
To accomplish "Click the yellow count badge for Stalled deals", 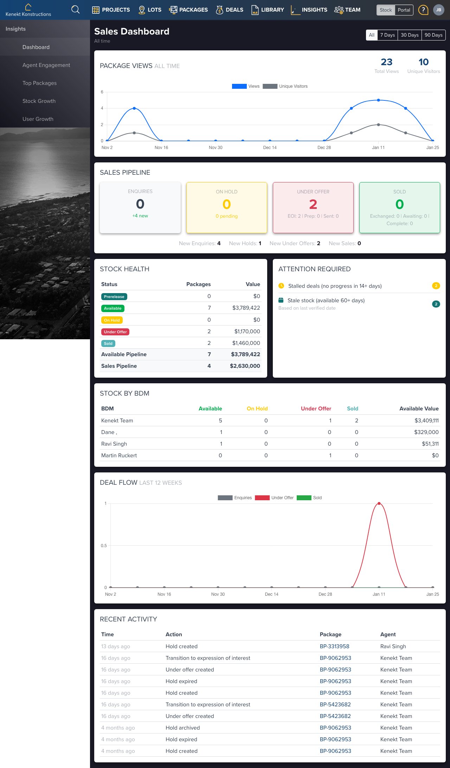I will pyautogui.click(x=436, y=286).
